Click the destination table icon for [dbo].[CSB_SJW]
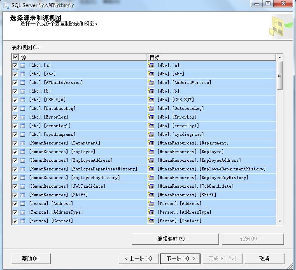The image size is (296, 270). 151,100
